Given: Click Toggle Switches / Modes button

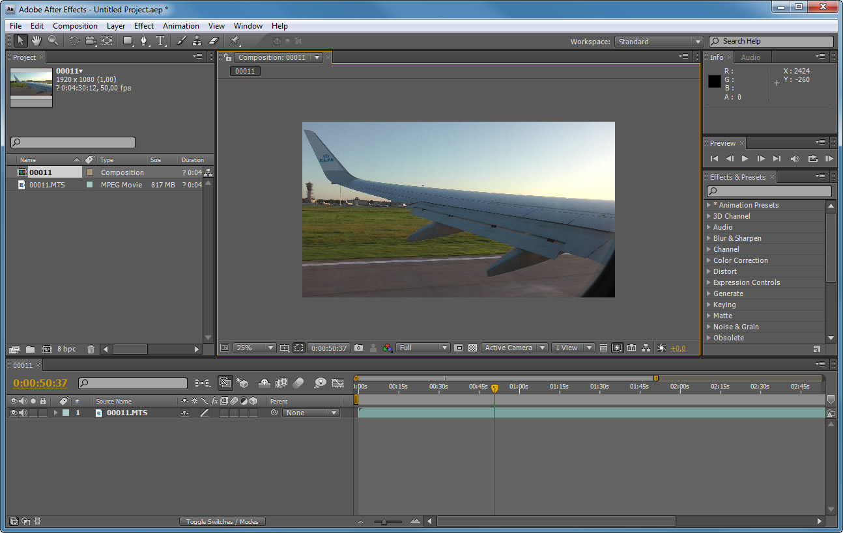Looking at the screenshot, I should [222, 521].
